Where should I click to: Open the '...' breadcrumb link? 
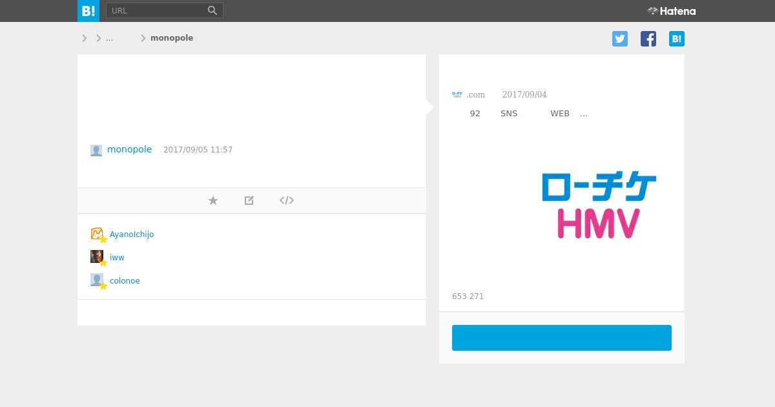(109, 38)
